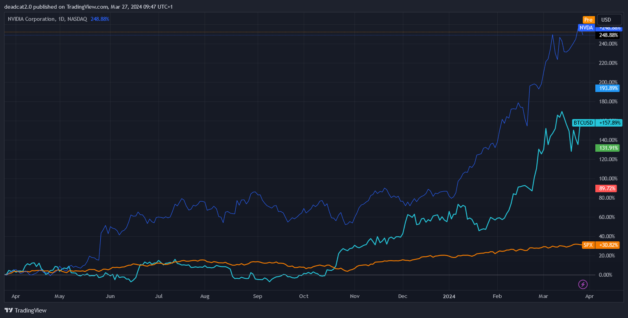
Task: Click the purple lightning bolt icon
Action: [x=583, y=284]
